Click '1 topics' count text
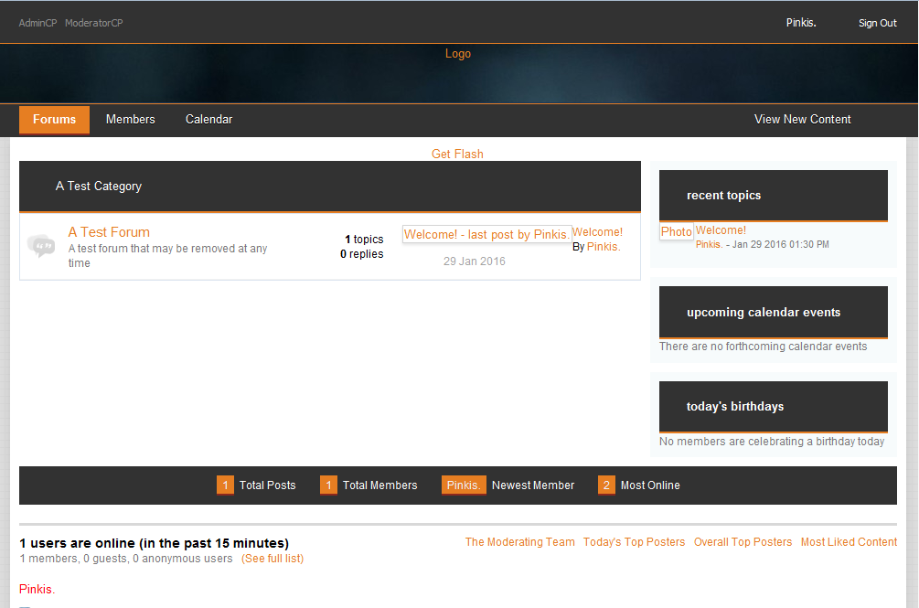 364,239
